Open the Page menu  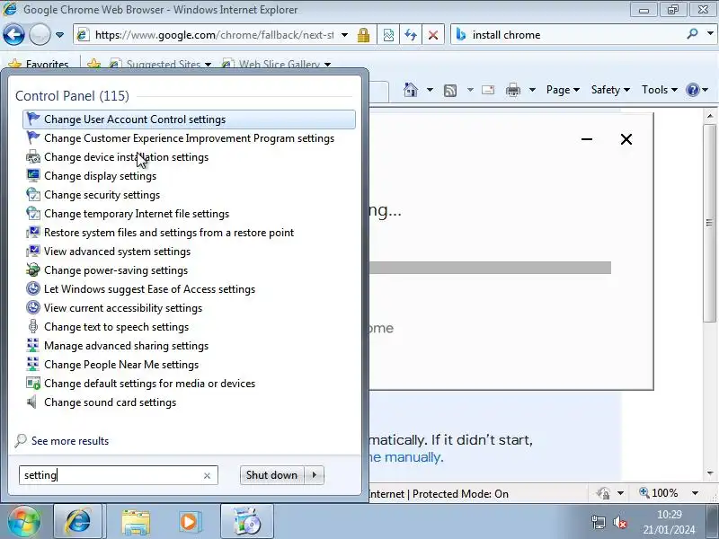(563, 90)
